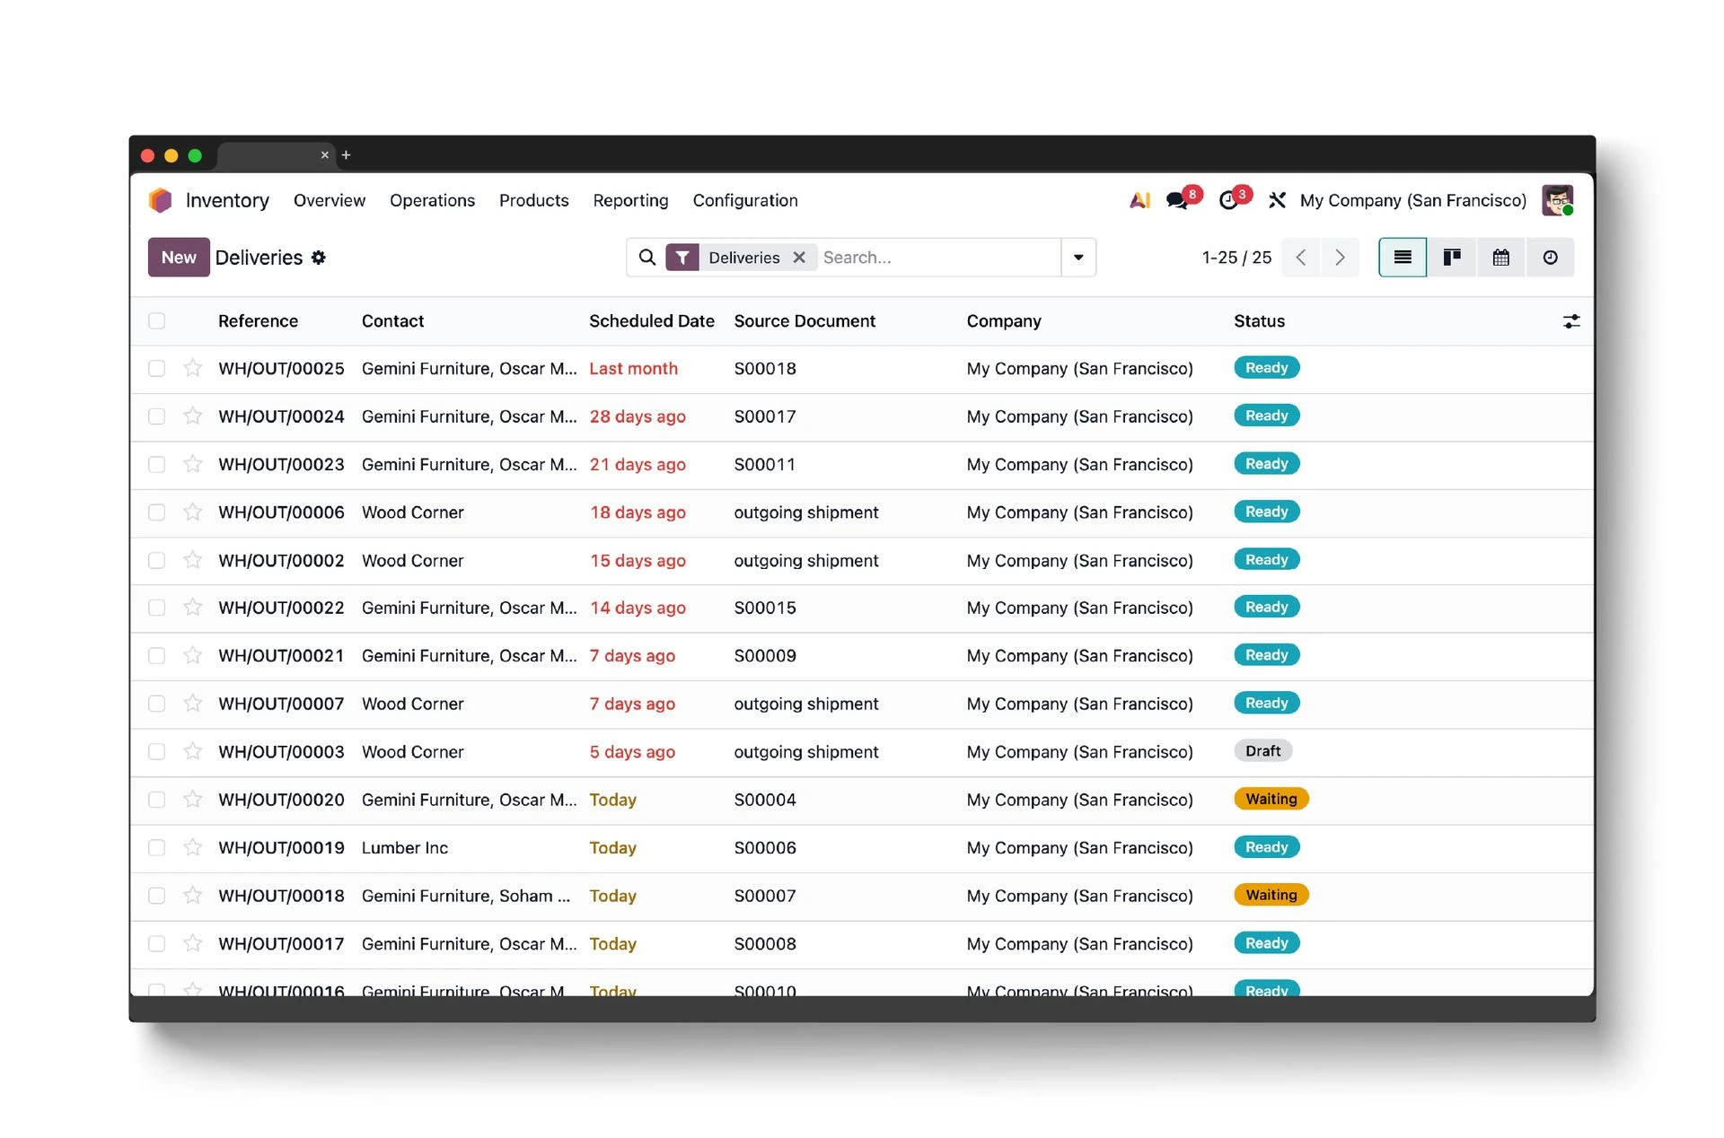Open the Products menu

click(x=534, y=200)
